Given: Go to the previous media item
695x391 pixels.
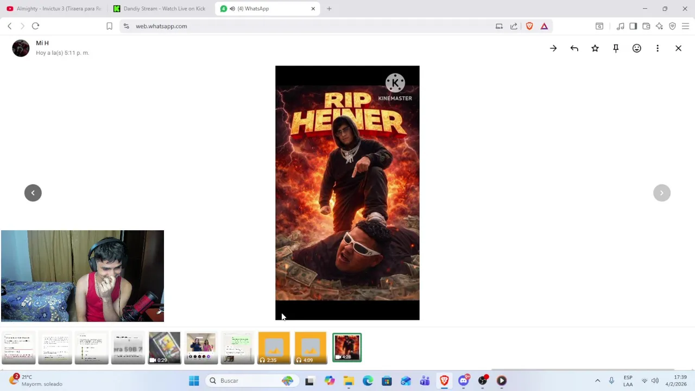Looking at the screenshot, I should pyautogui.click(x=33, y=193).
